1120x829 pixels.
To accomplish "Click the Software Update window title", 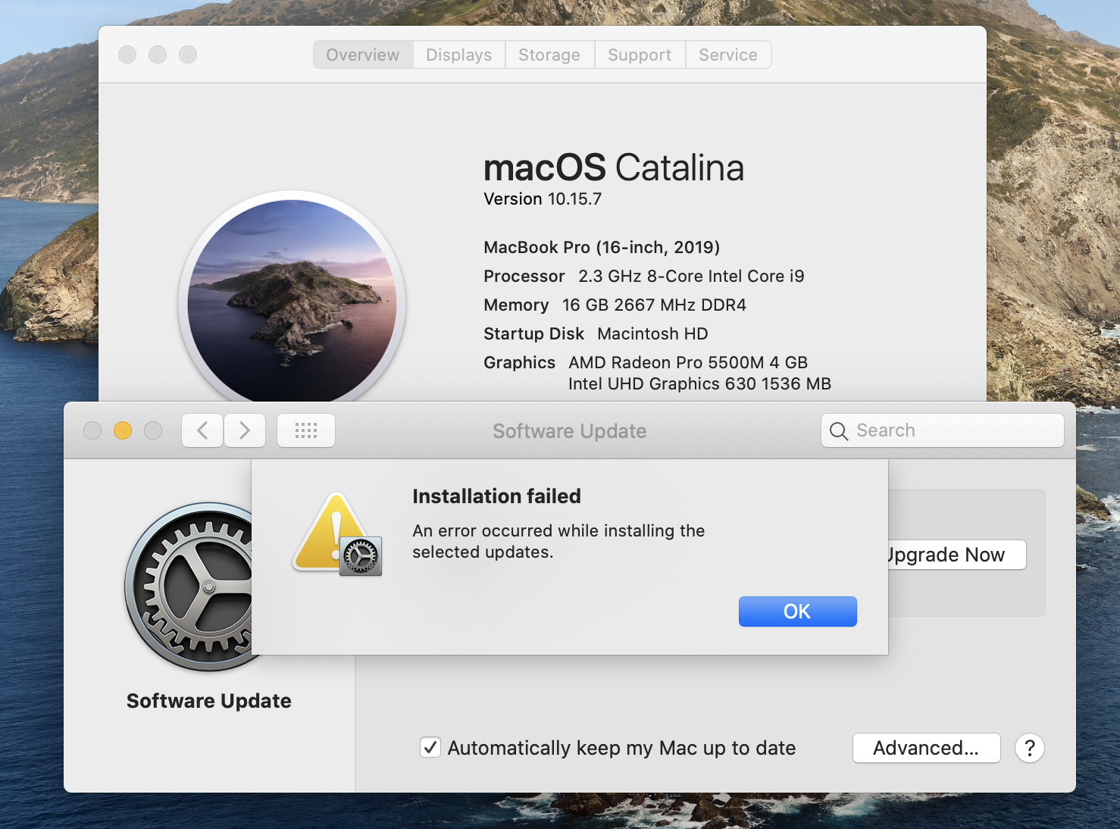I will (x=570, y=431).
